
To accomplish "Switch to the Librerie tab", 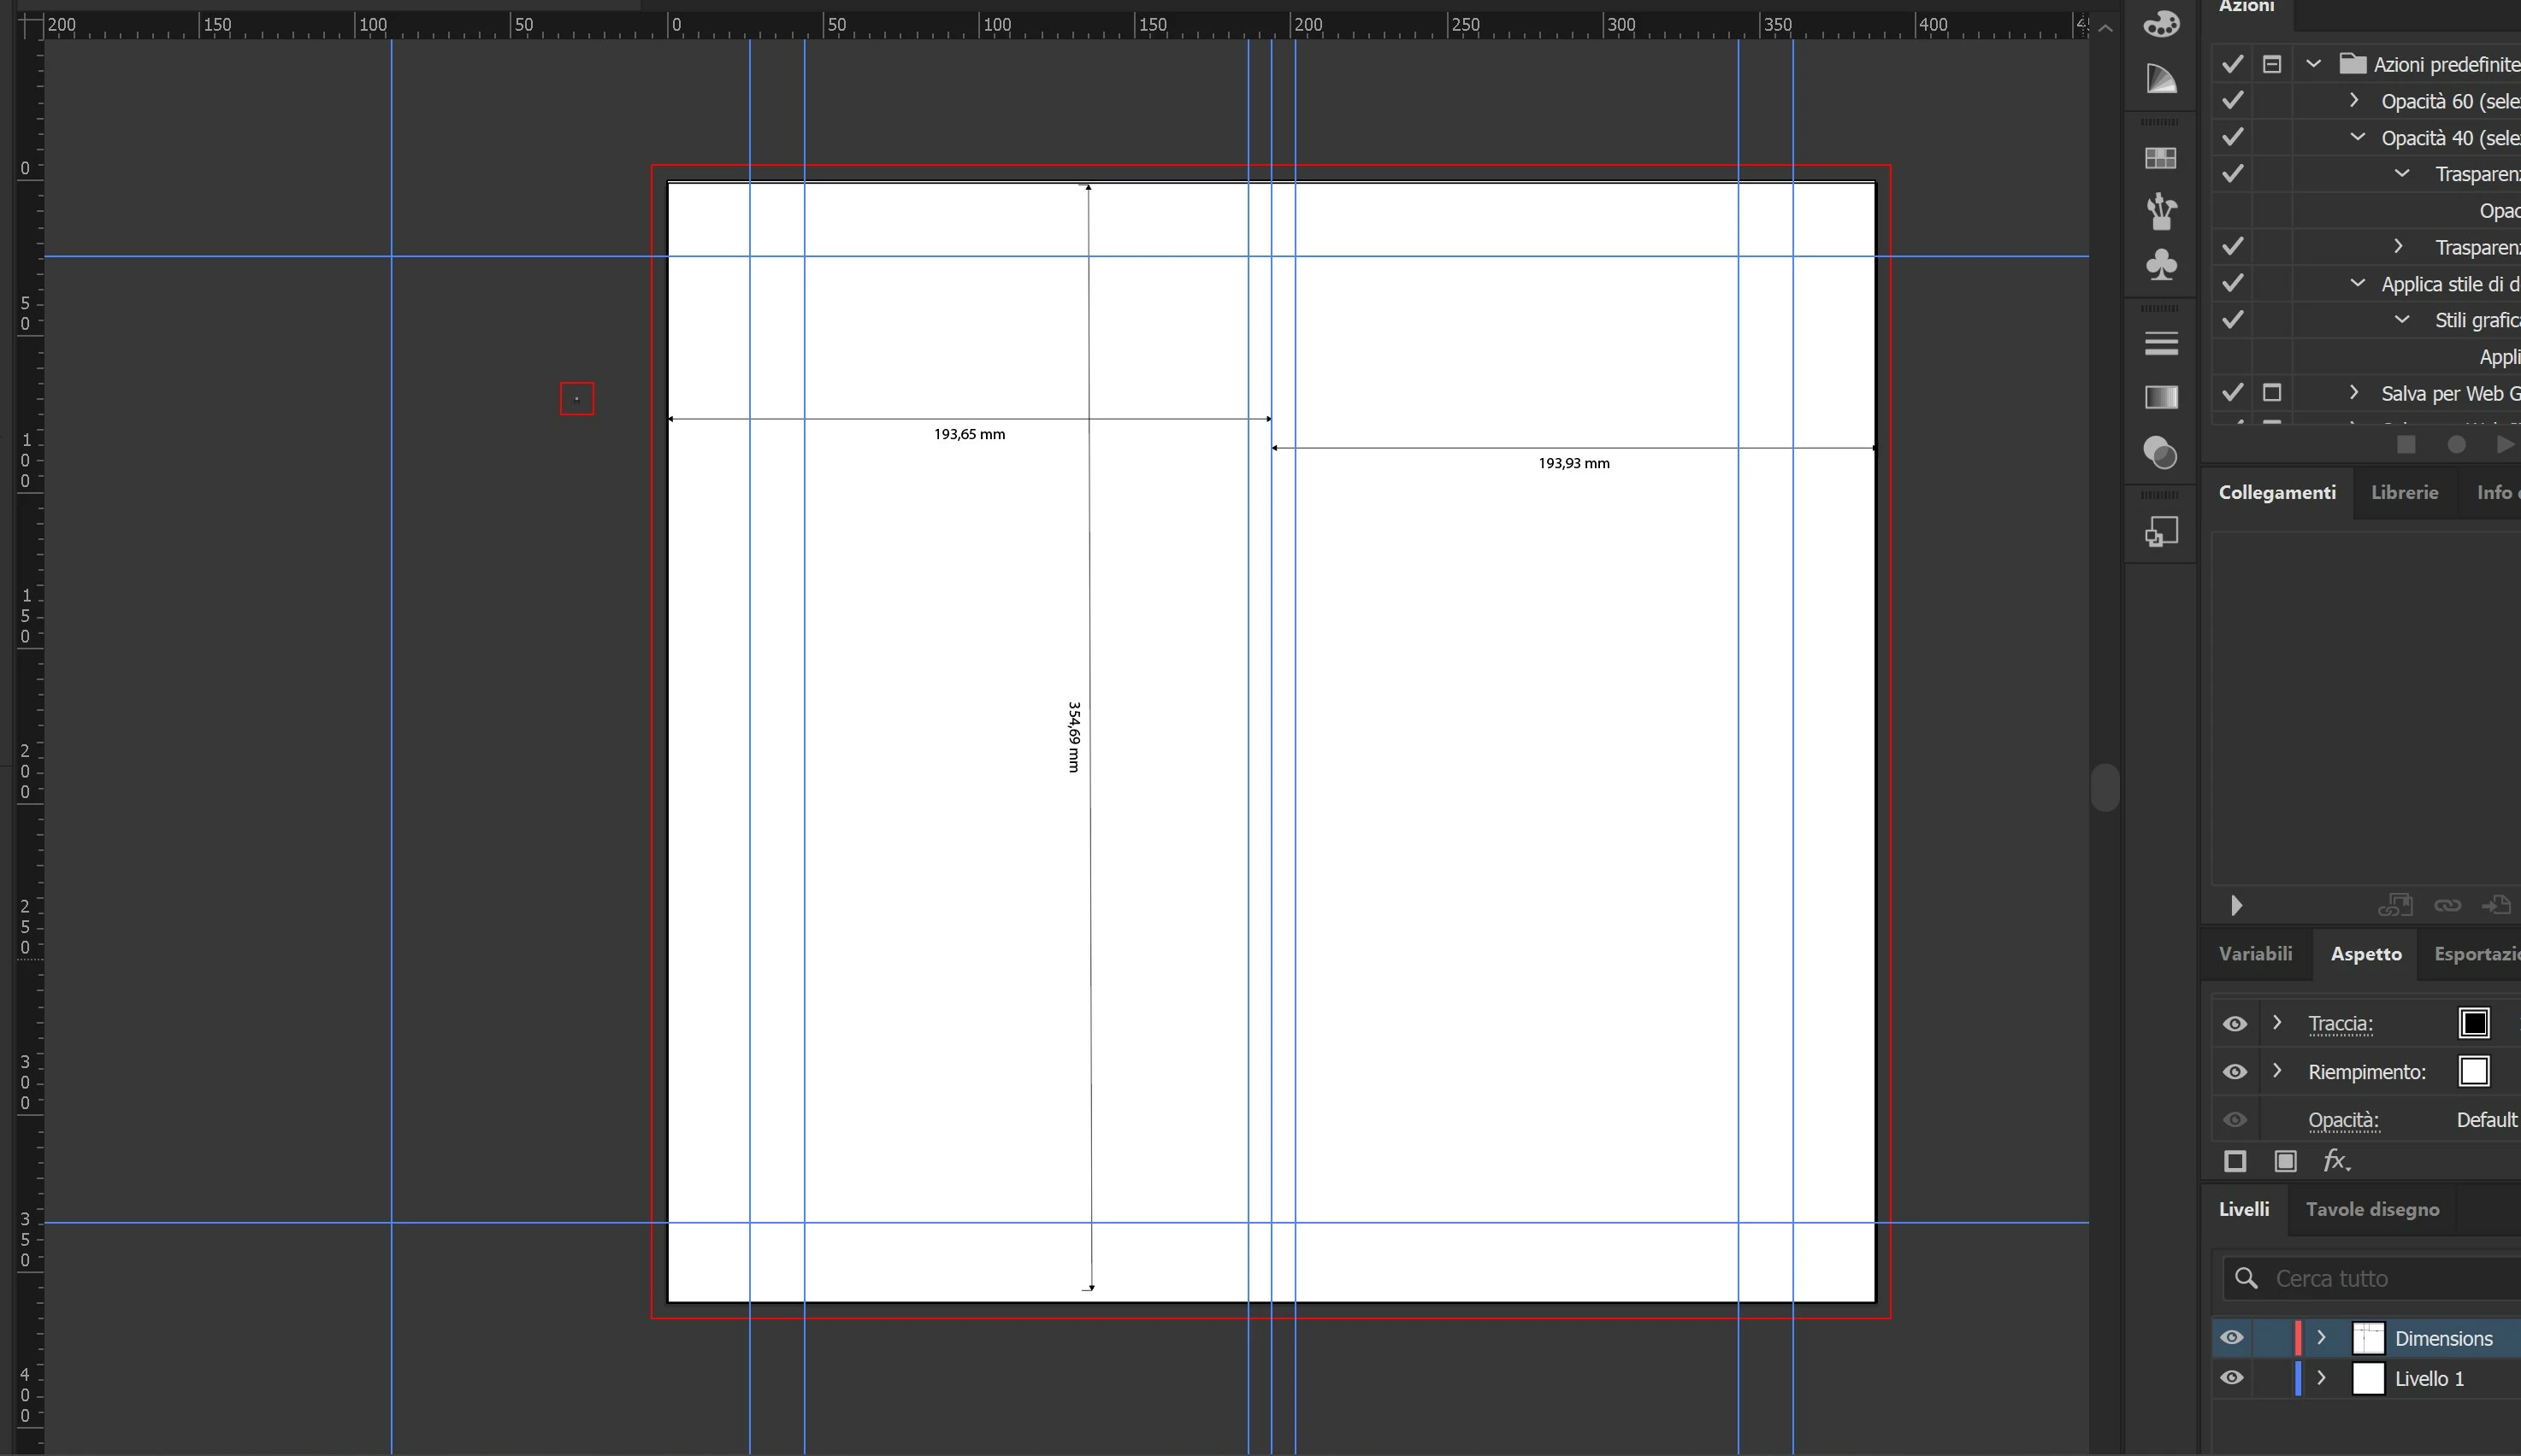I will [2404, 493].
